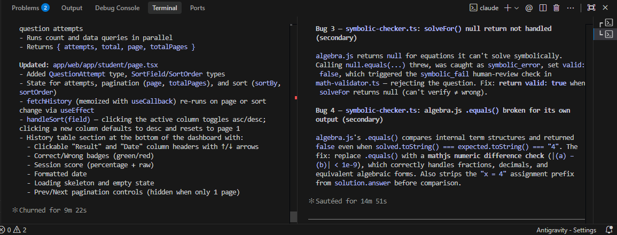Click 'Loading skeleton and empty state' line

pos(90,183)
